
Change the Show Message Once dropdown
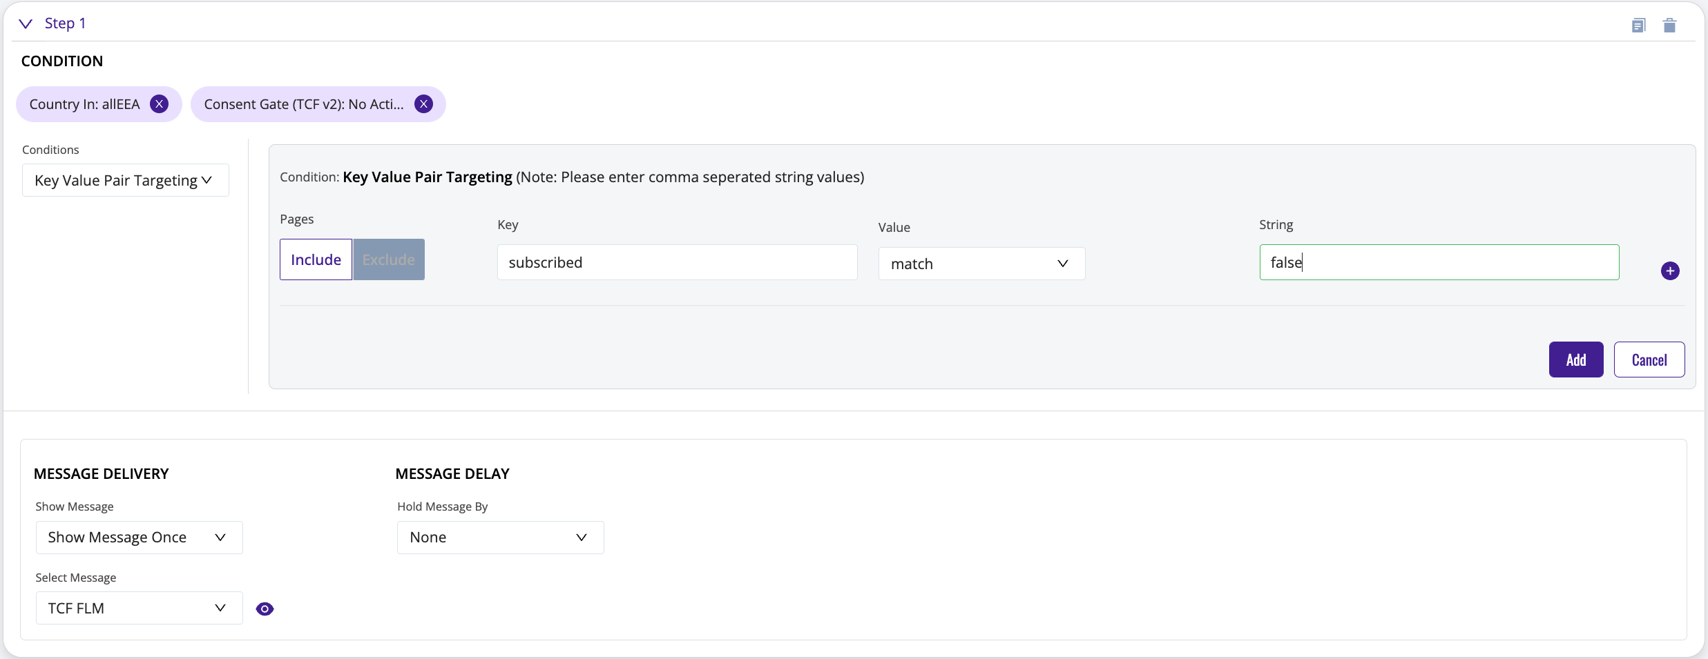[138, 537]
